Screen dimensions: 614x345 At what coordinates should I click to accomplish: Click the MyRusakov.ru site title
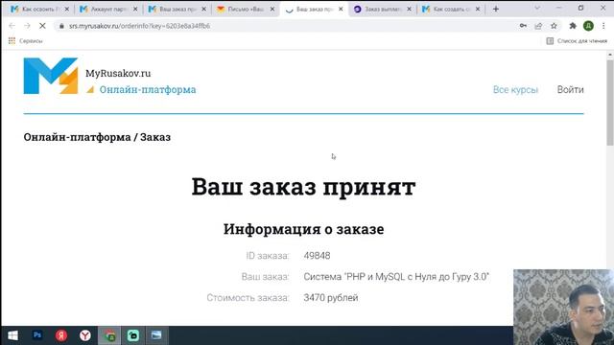coord(118,73)
